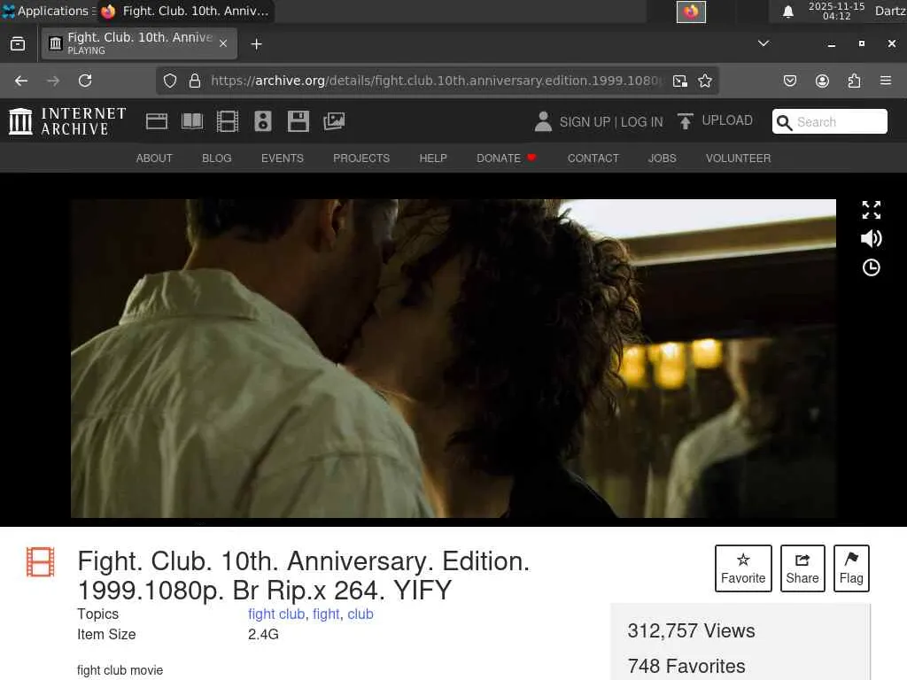The image size is (907, 680).
Task: Click the LOG IN link
Action: tap(642, 122)
